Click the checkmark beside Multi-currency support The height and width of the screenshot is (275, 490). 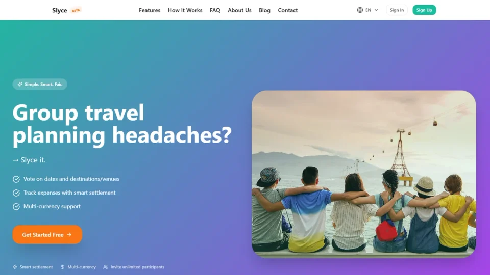tap(16, 207)
